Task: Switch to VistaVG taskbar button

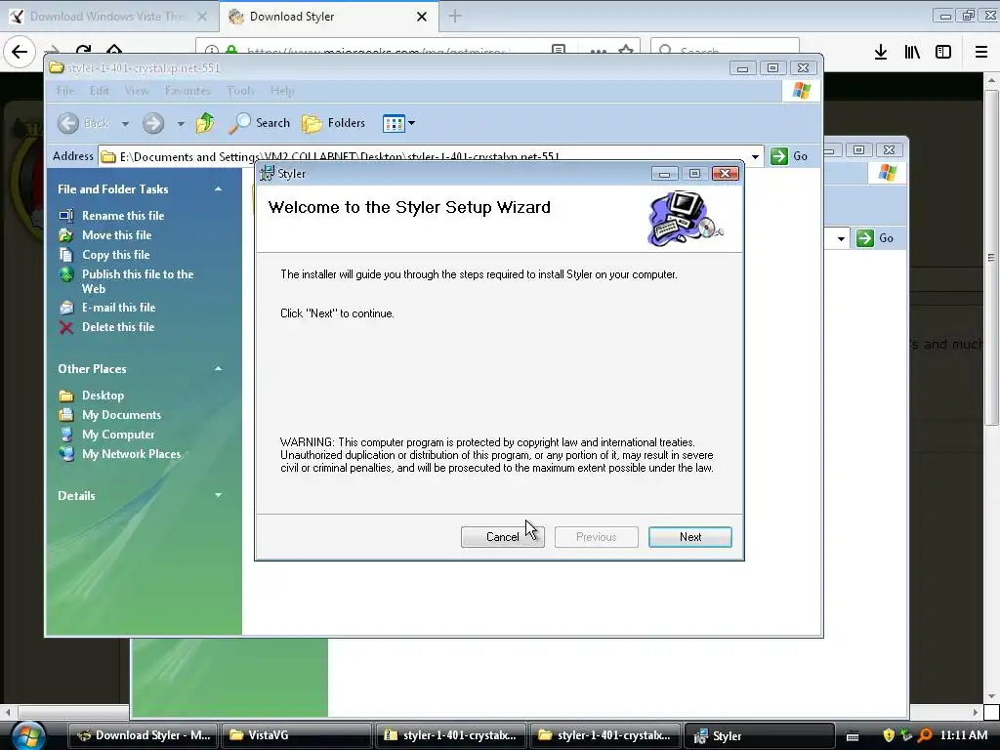Action: tap(297, 735)
